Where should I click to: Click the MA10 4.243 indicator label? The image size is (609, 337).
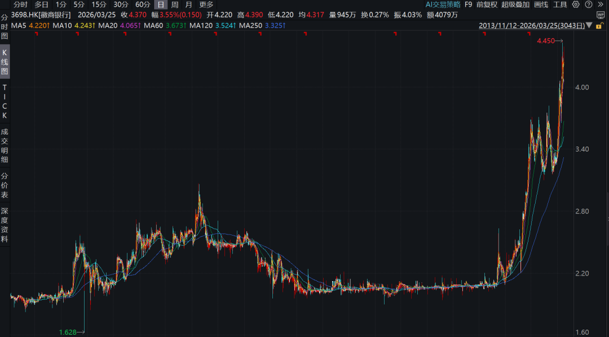pyautogui.click(x=74, y=25)
